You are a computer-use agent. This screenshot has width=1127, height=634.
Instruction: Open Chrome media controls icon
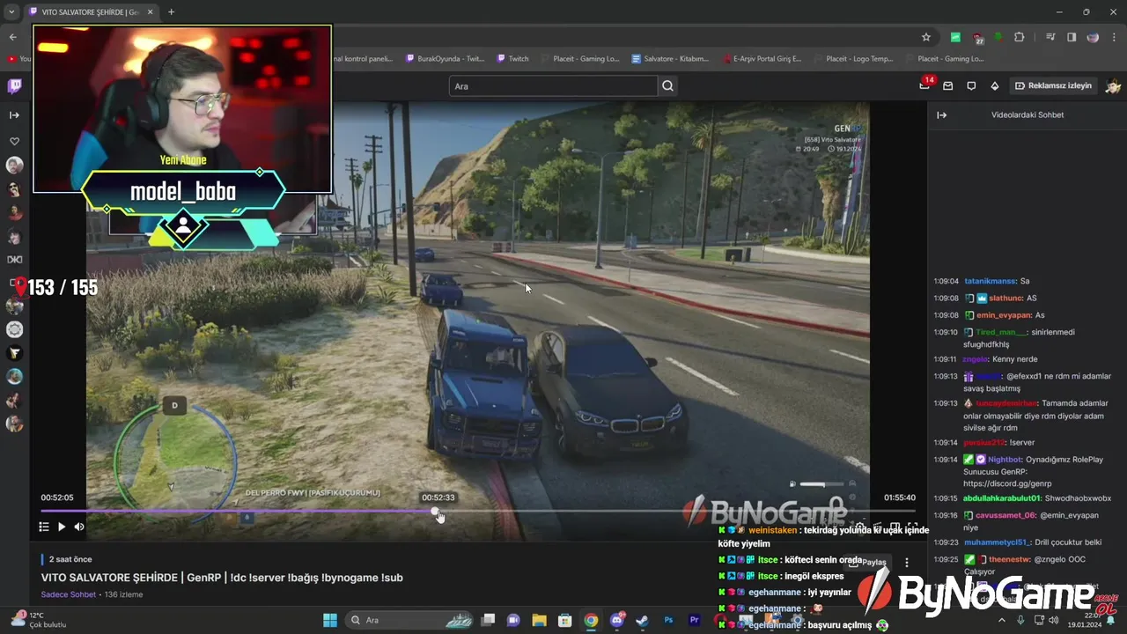coord(1050,37)
